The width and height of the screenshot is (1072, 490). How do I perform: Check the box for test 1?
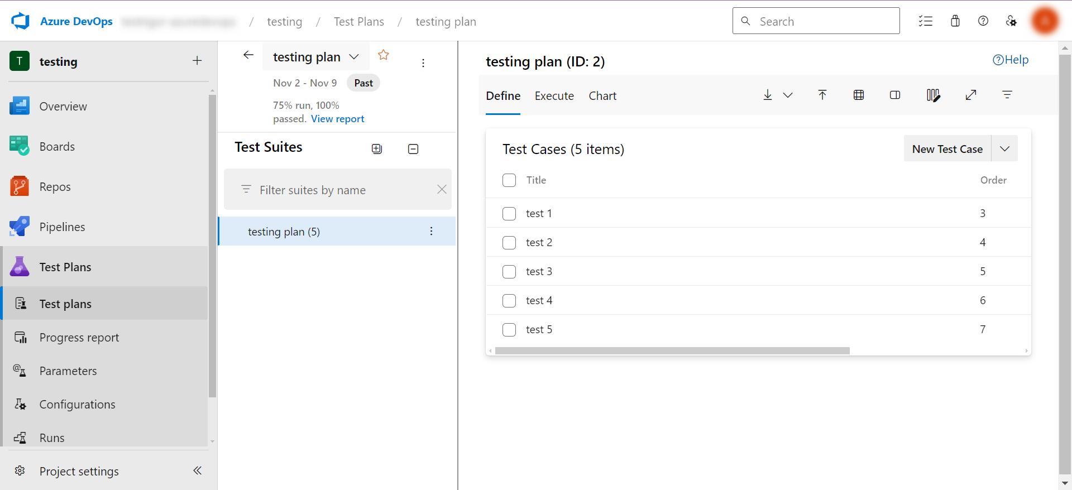click(509, 214)
